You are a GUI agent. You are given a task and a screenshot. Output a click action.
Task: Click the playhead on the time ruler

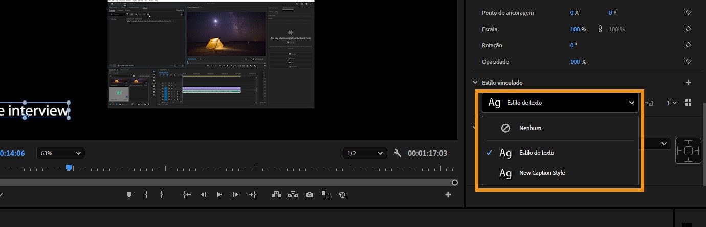click(x=69, y=168)
